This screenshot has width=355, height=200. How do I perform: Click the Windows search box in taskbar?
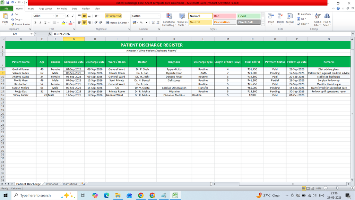pos(44,195)
